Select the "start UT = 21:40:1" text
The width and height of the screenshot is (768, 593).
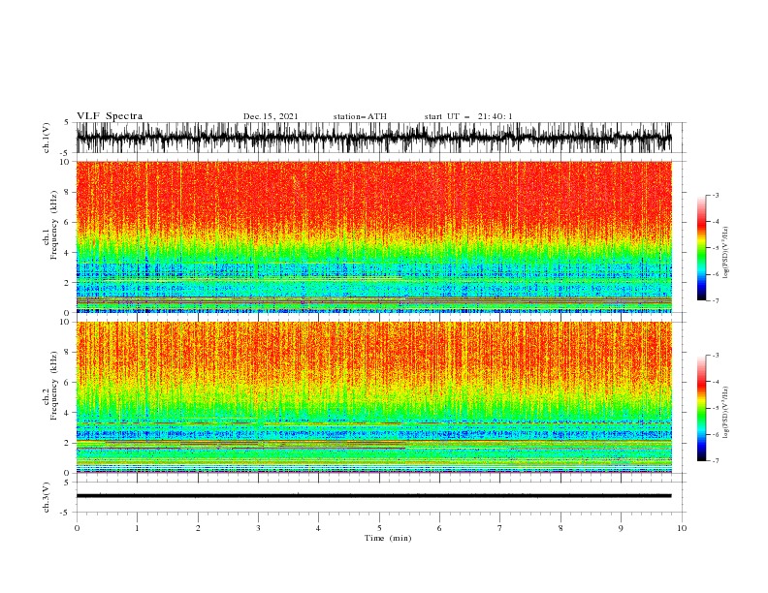coord(468,116)
